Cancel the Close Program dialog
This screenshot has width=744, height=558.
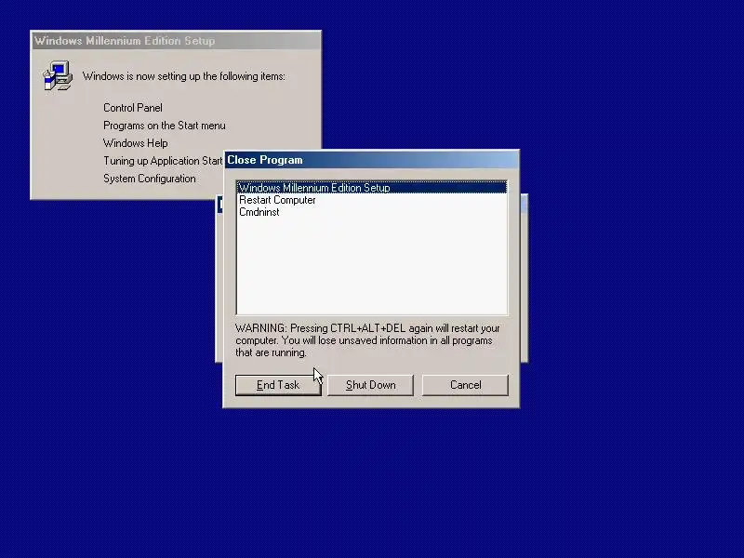click(465, 385)
